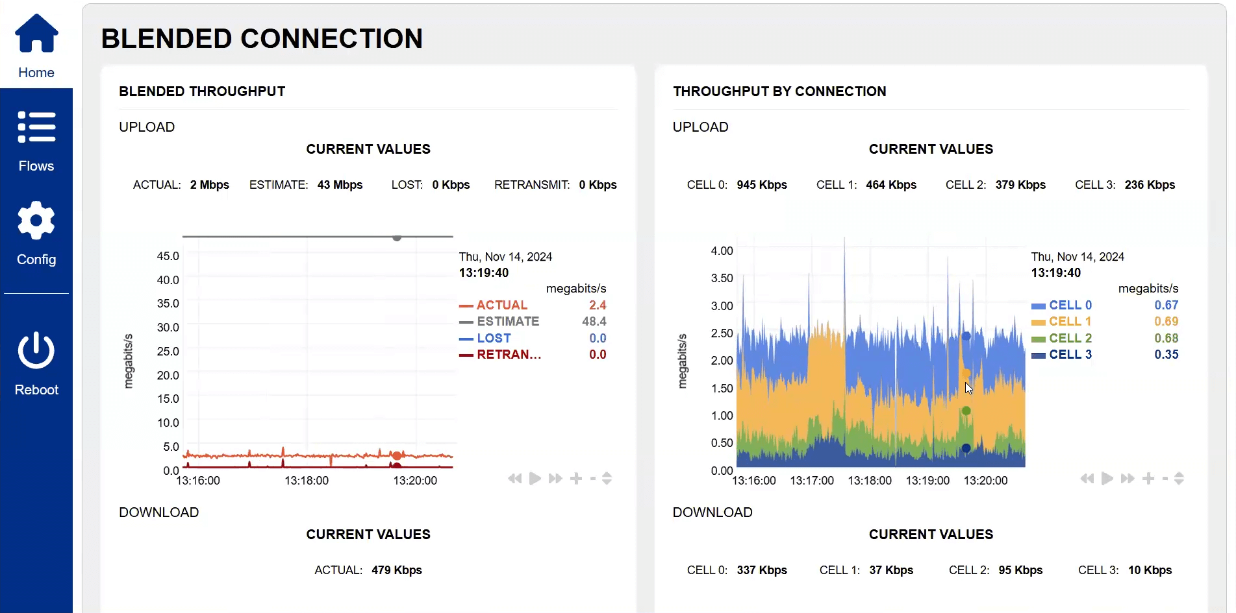This screenshot has width=1236, height=613.
Task: Click the dark blue CELL 3 data point marker
Action: pyautogui.click(x=966, y=448)
